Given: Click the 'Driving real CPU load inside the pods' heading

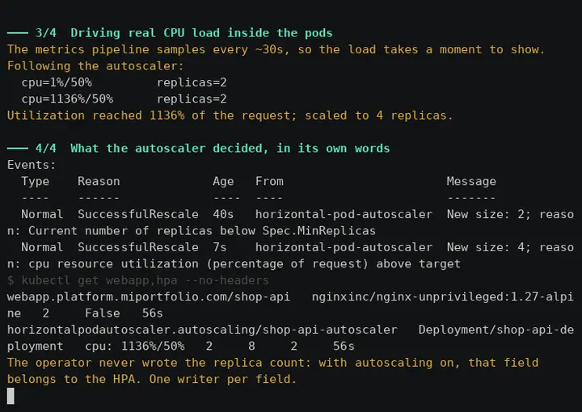Looking at the screenshot, I should pyautogui.click(x=201, y=33).
